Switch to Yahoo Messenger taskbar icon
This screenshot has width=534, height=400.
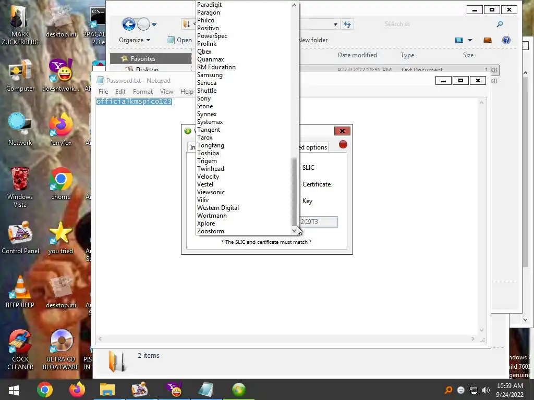174,390
